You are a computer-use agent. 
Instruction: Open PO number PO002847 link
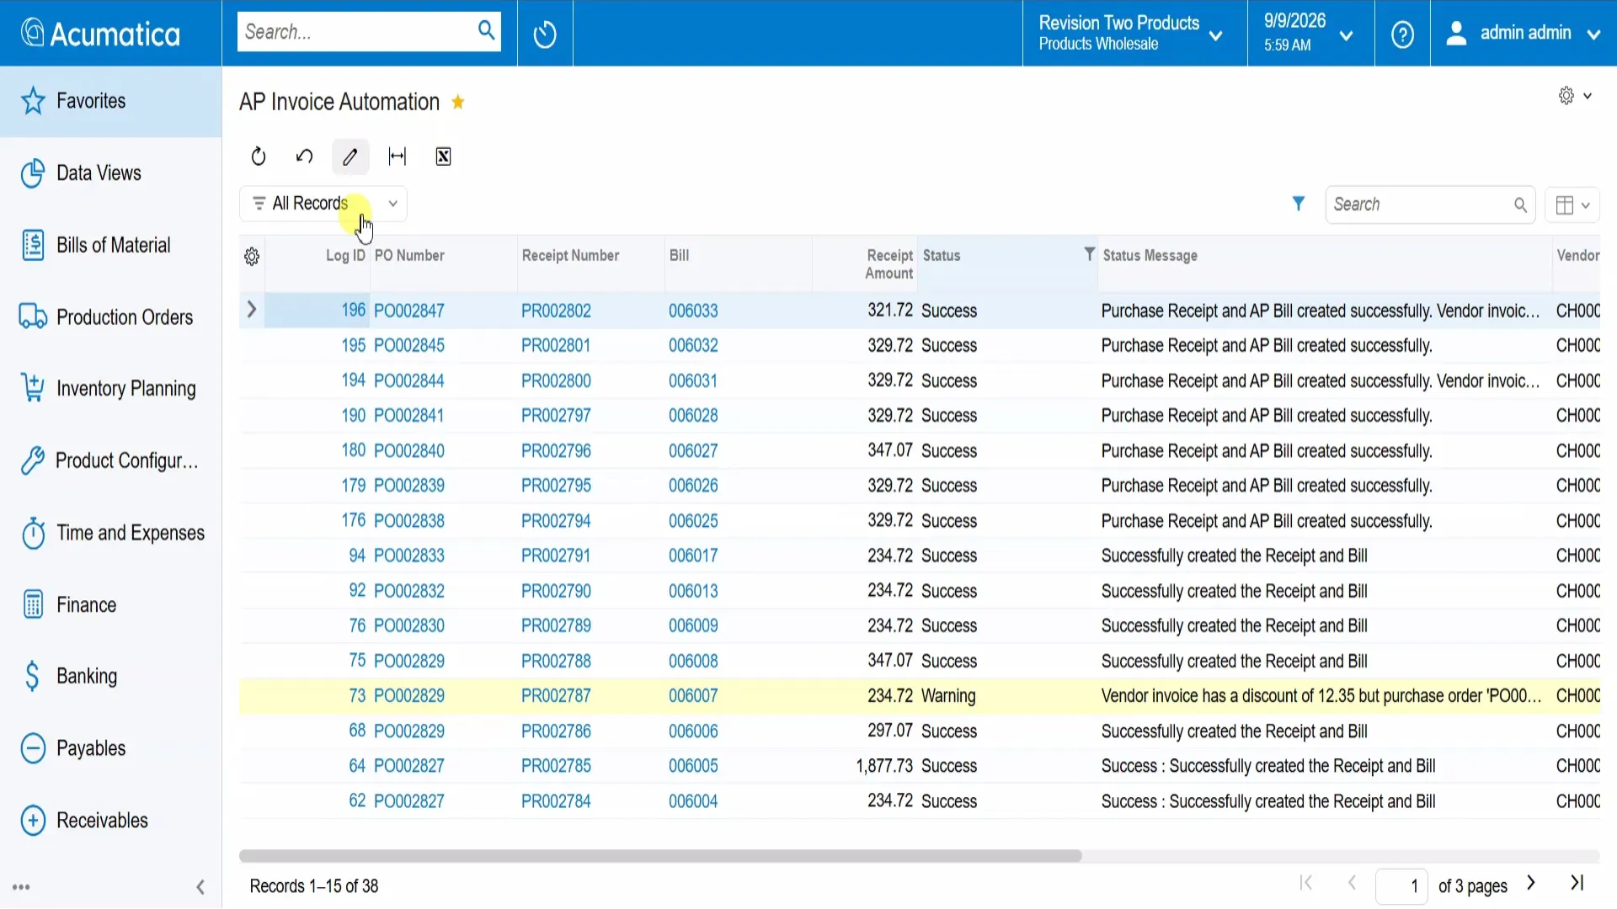(409, 311)
